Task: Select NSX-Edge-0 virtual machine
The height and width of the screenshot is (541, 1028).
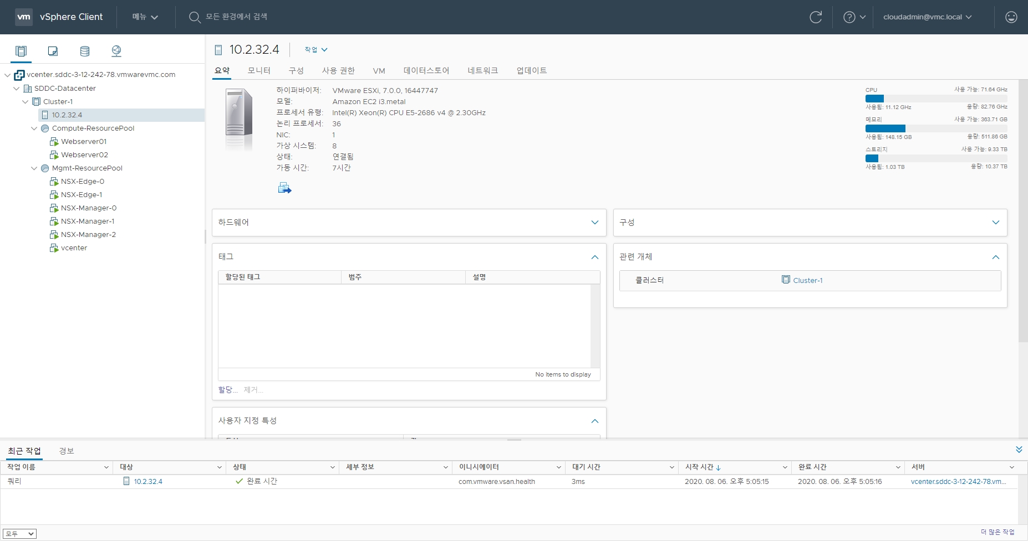Action: pos(82,181)
